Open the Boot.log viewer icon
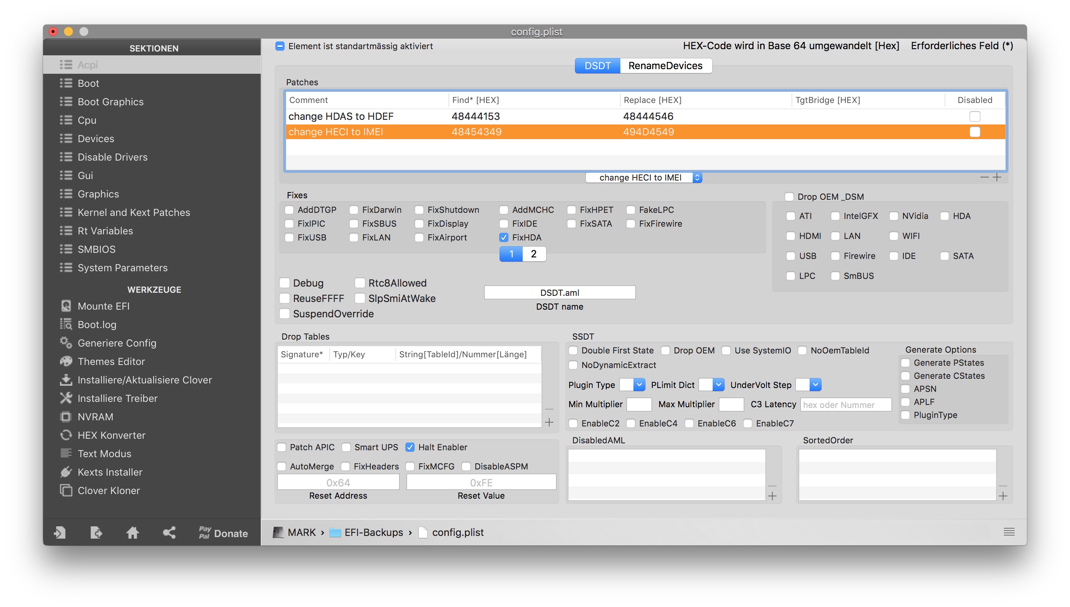 (66, 324)
